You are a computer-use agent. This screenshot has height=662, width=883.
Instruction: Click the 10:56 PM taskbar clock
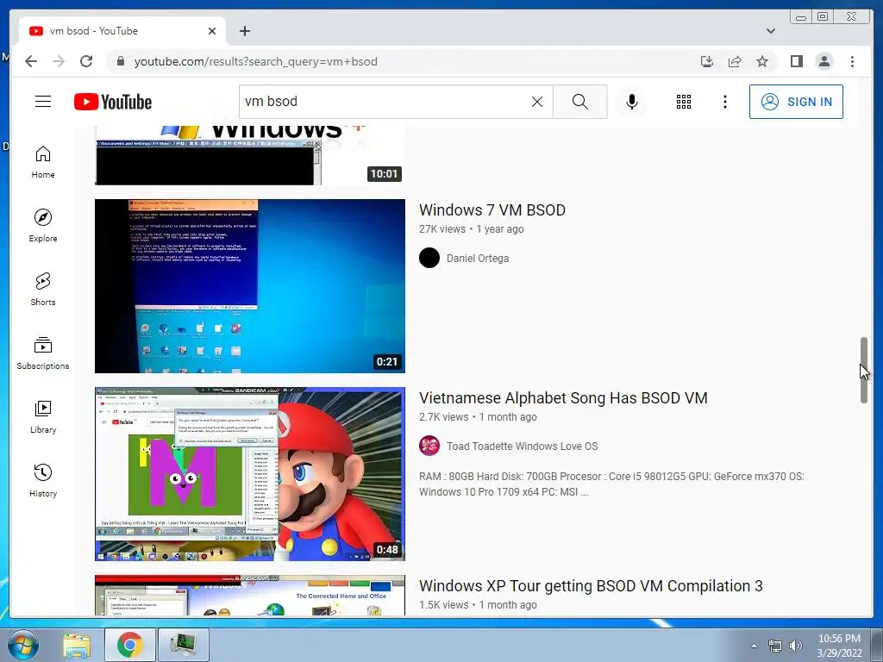[839, 646]
